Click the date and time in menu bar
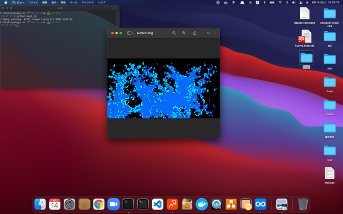The width and height of the screenshot is (343, 214). pos(326,2)
